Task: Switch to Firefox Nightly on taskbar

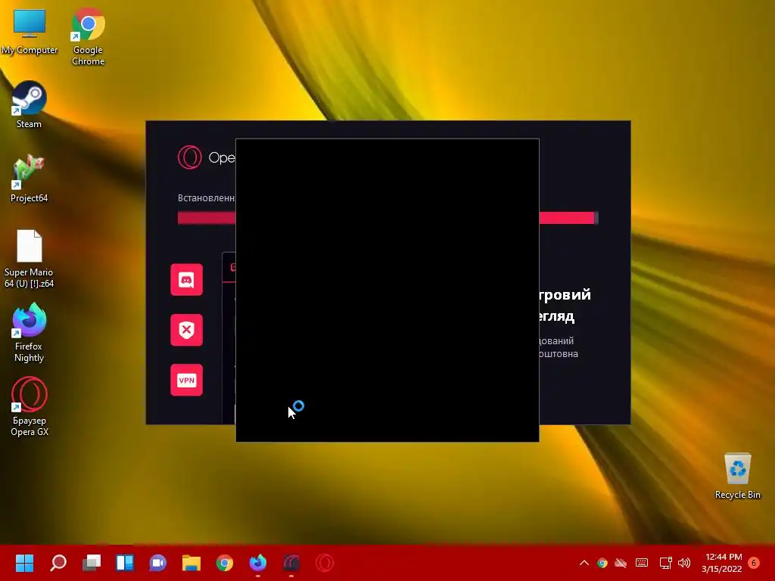Action: (x=258, y=563)
